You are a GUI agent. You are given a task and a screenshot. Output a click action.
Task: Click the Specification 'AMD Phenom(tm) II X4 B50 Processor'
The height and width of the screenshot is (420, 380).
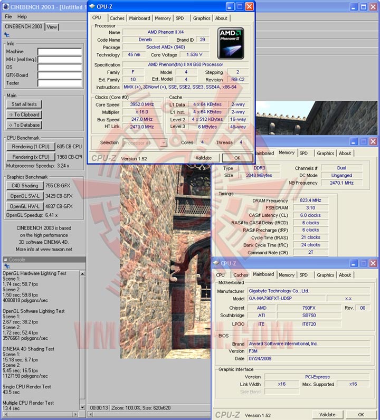click(x=185, y=64)
